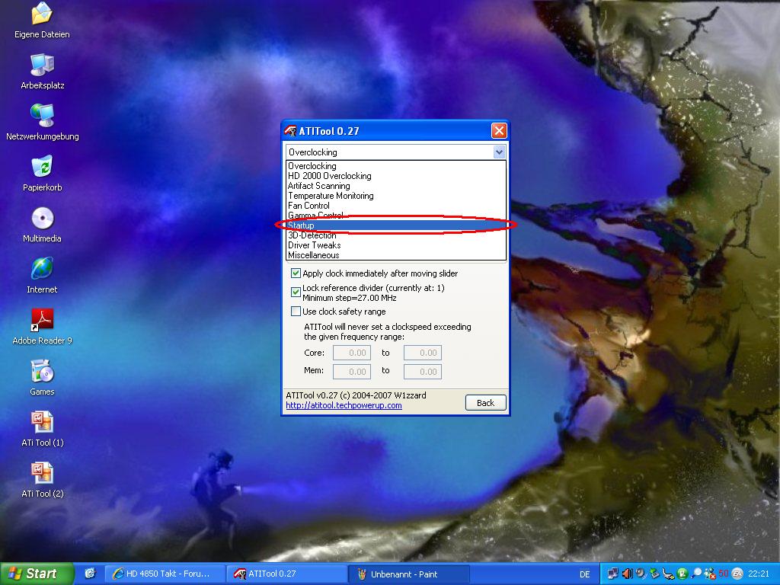Click magnifier search tray icon
Viewport: 780px width, 585px height.
pos(696,574)
